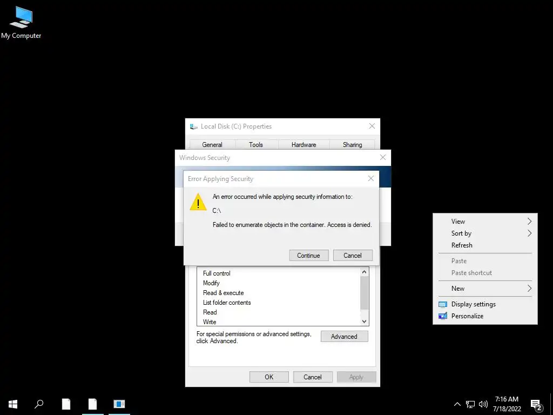Open My Computer desktop icon

(x=21, y=23)
